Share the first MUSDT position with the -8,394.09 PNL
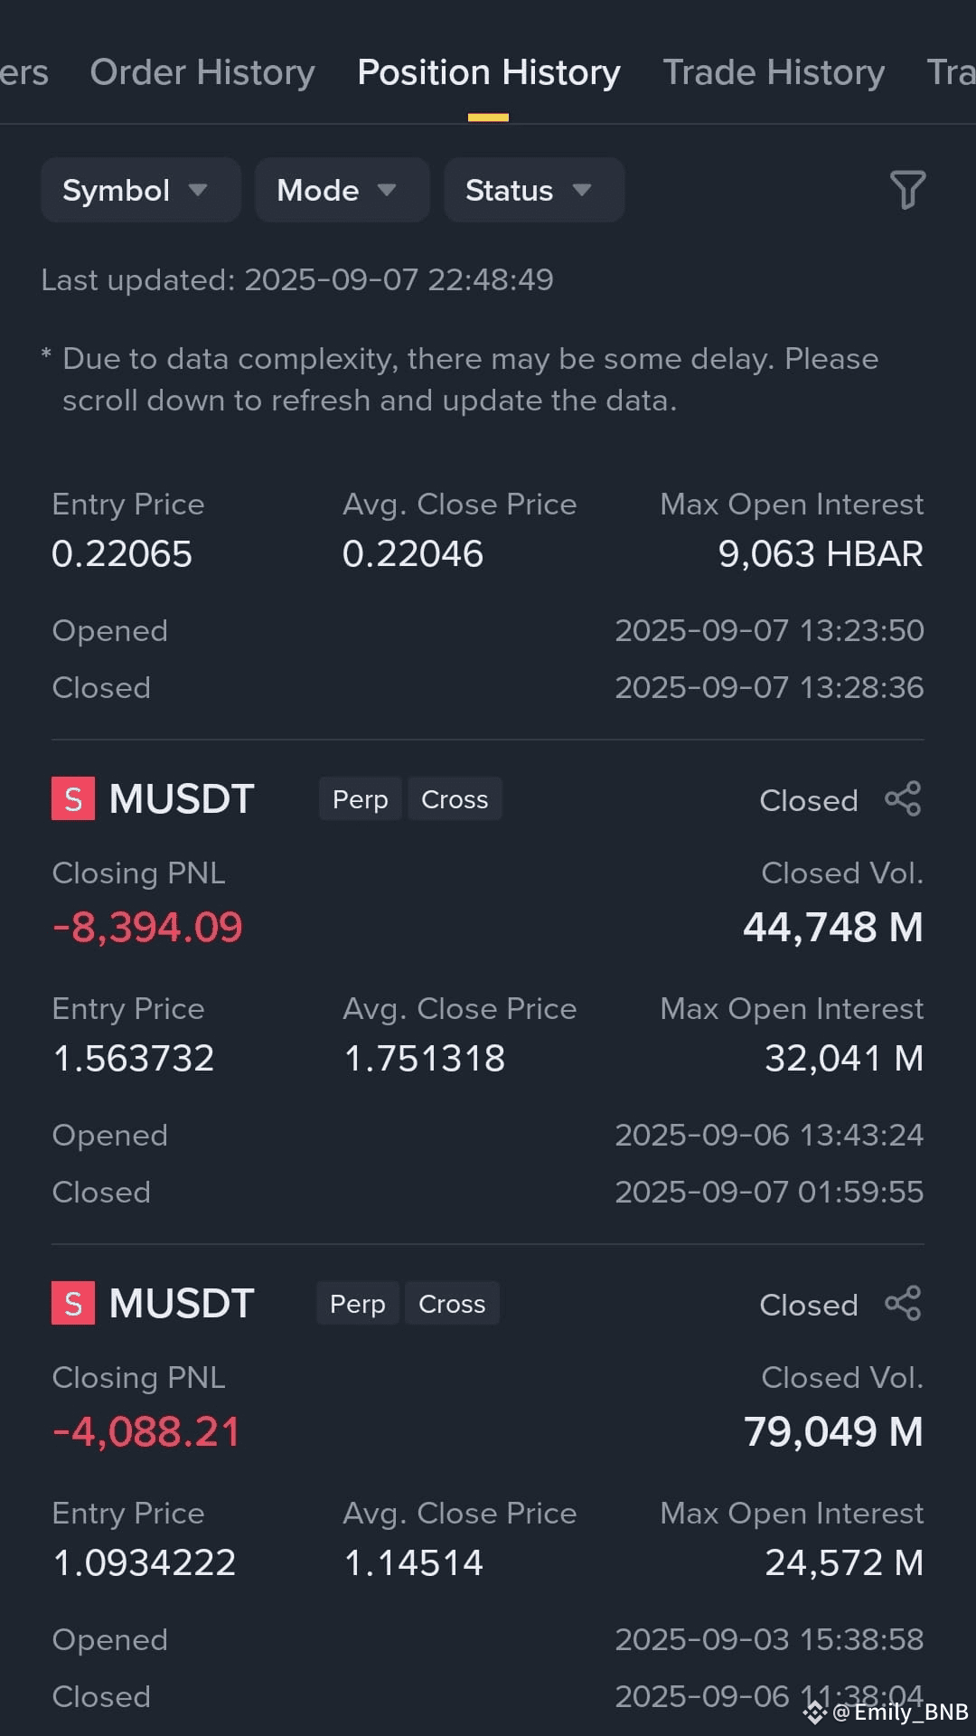Viewport: 976px width, 1736px height. pyautogui.click(x=903, y=799)
